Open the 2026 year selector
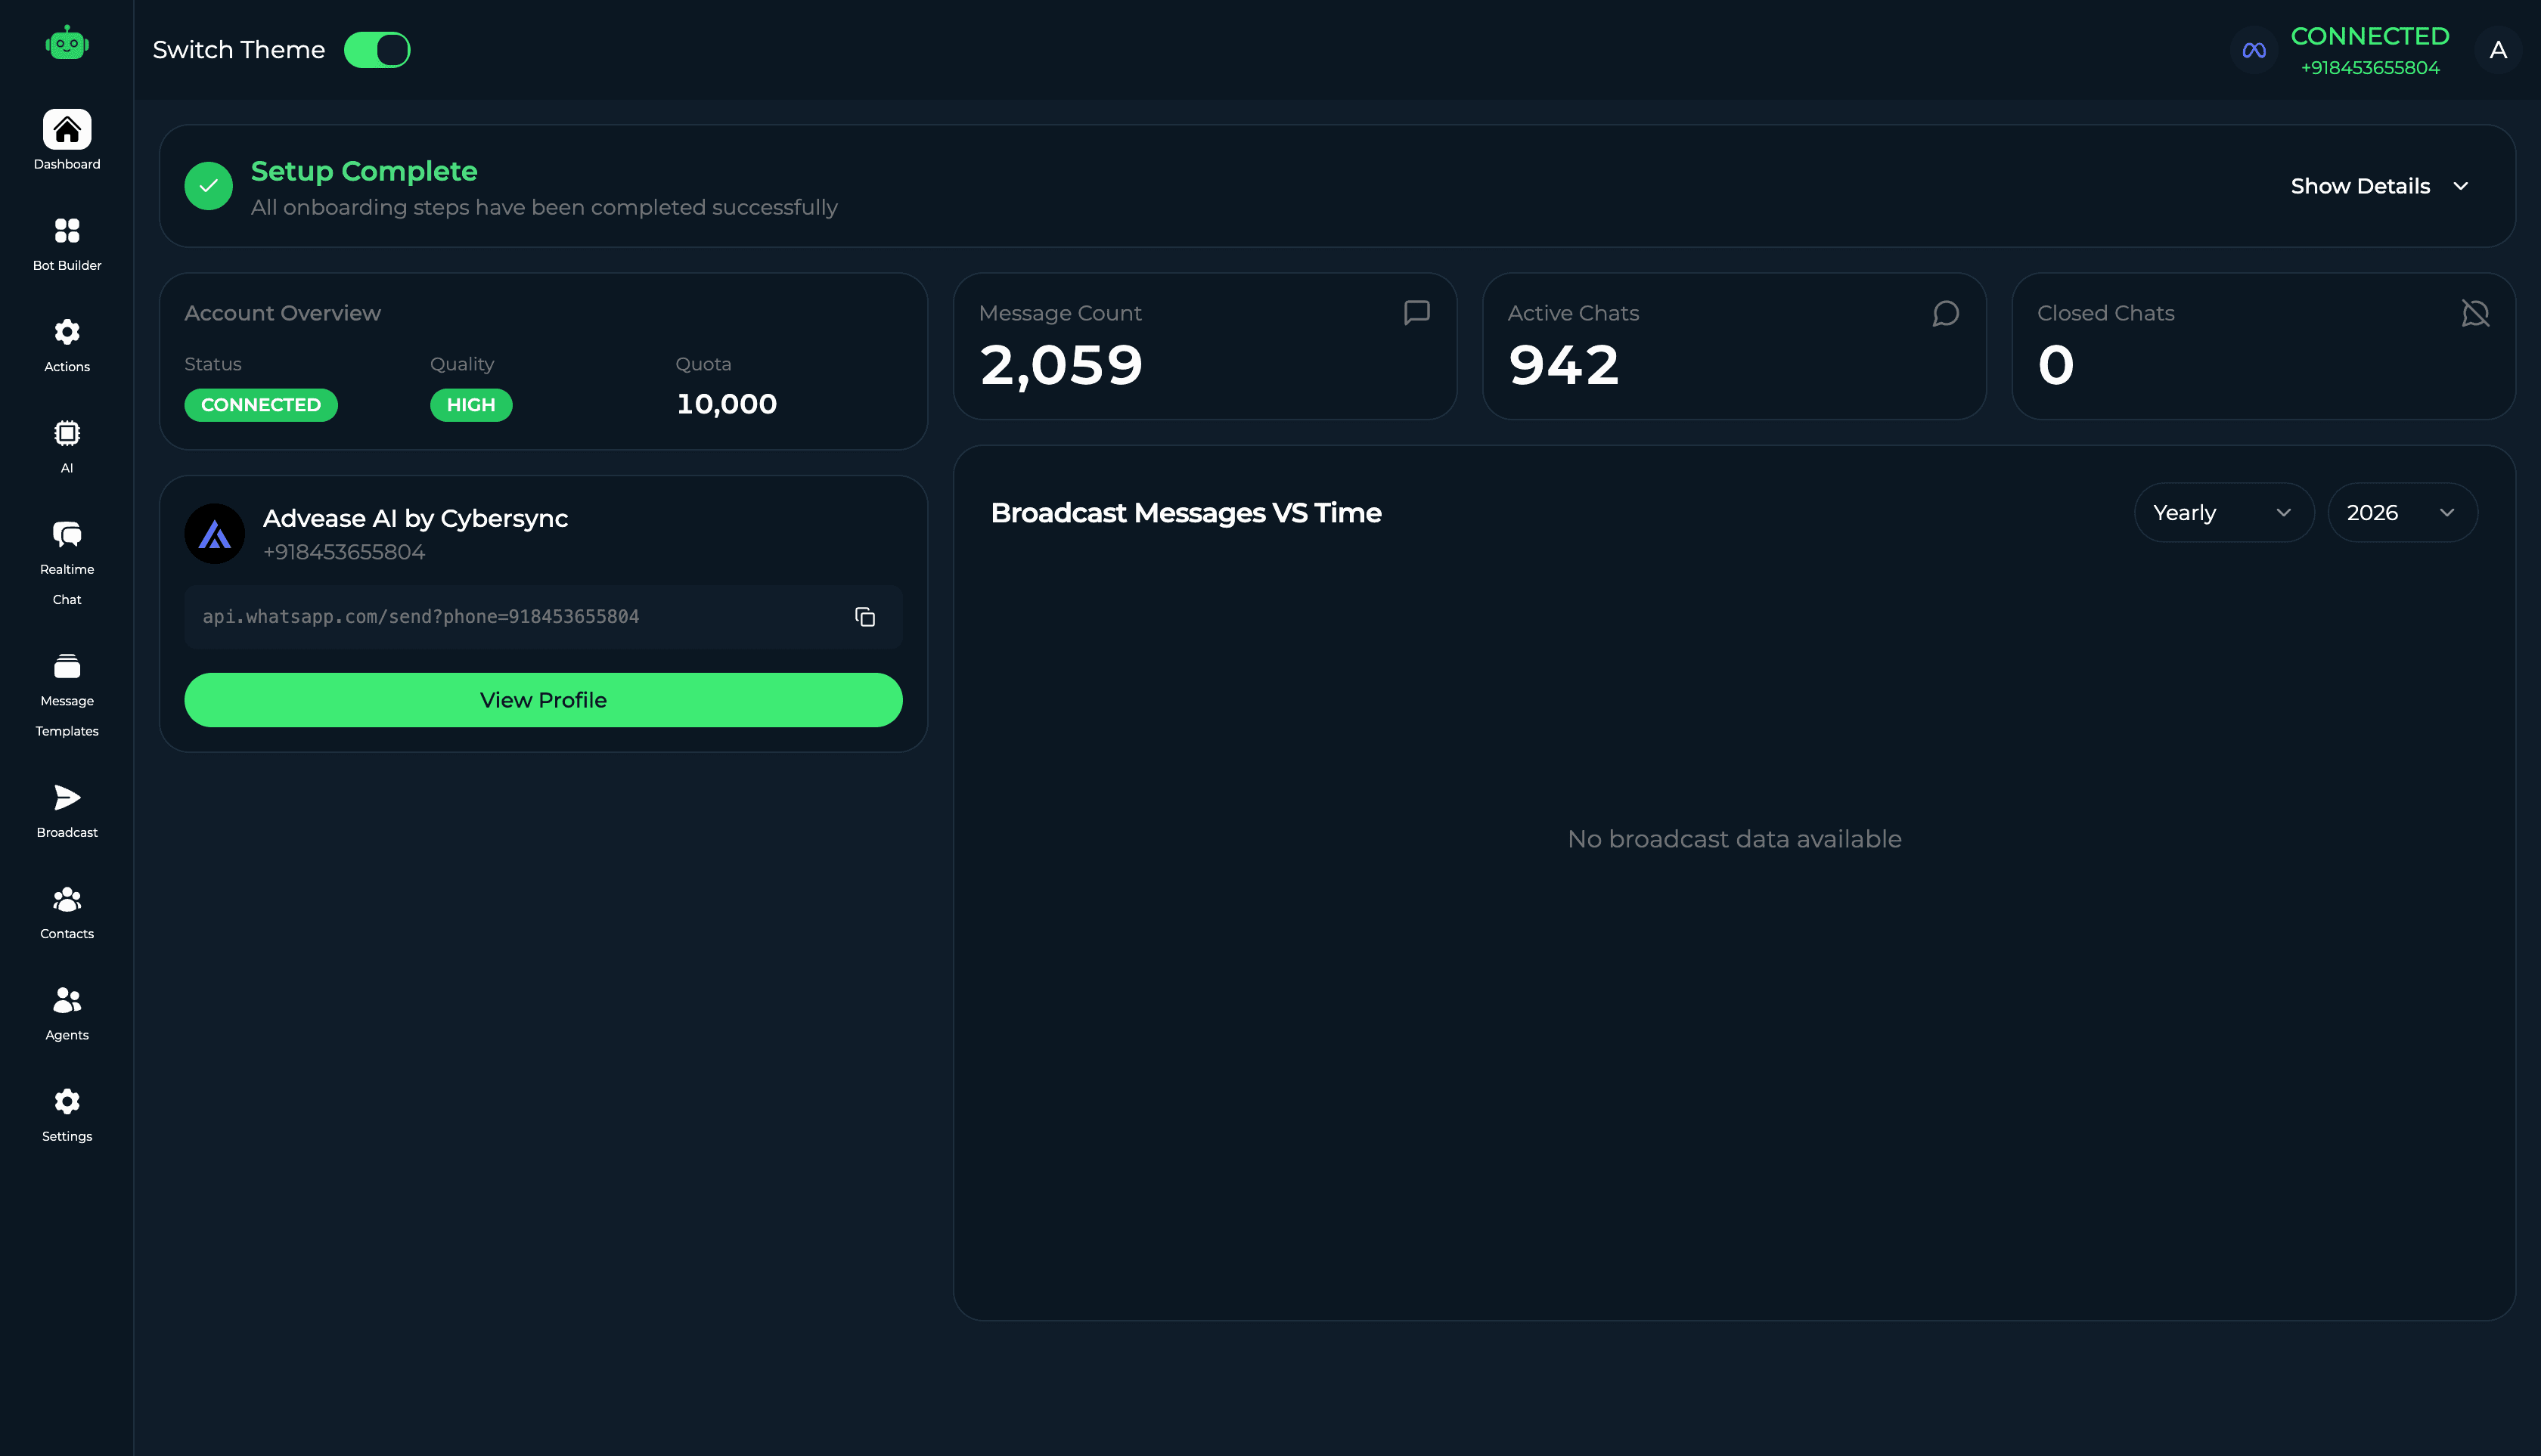2541x1456 pixels. click(2401, 512)
